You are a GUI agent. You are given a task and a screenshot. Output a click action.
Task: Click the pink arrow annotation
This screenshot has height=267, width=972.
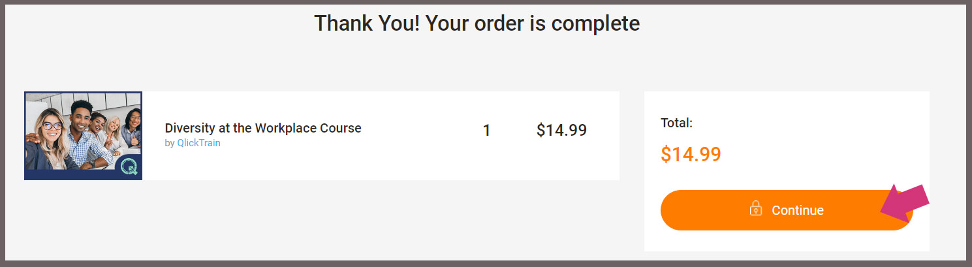tap(905, 203)
